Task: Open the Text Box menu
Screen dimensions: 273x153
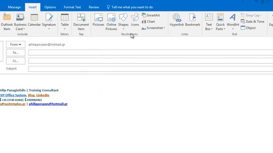Action: (x=209, y=22)
